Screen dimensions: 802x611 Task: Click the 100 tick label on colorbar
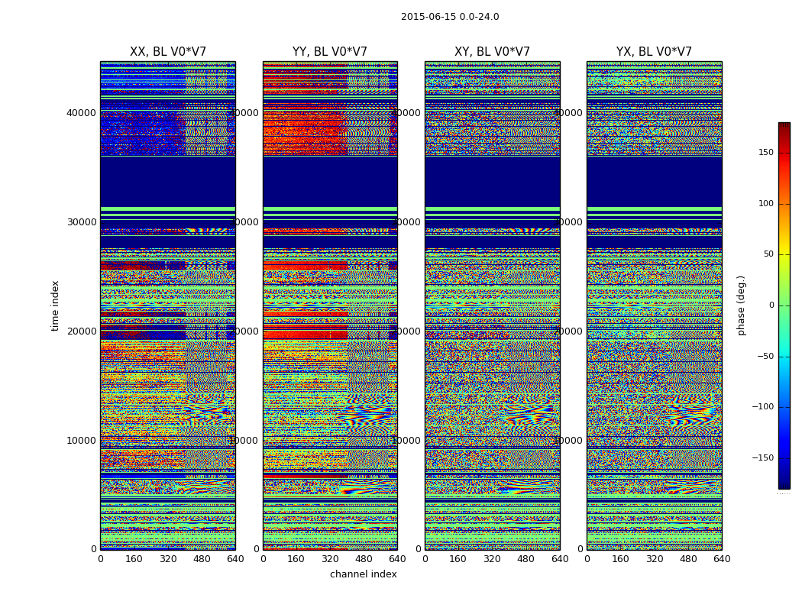[765, 203]
